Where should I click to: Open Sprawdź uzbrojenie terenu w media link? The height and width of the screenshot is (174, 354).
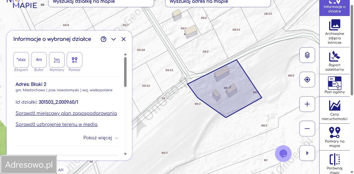click(56, 124)
